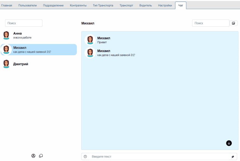Image resolution: width=240 pixels, height=161 pixels.
Task: Switch to the Главная tab
Action: click(7, 5)
